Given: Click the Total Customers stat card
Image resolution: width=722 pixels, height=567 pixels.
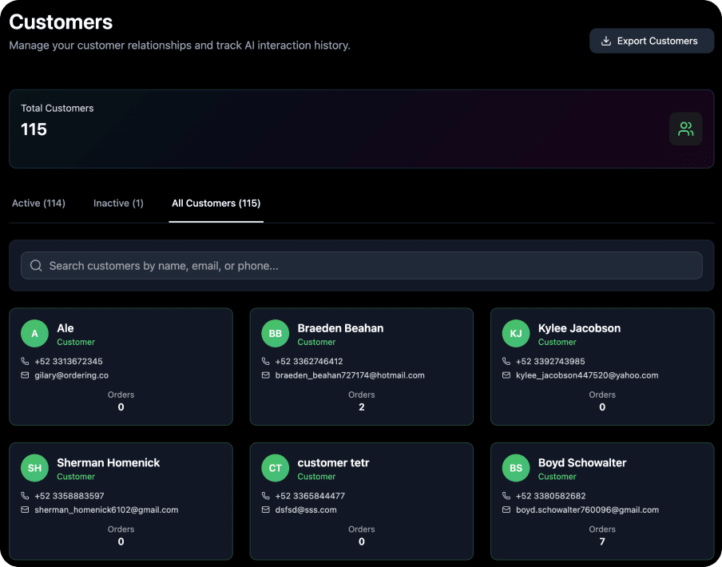Looking at the screenshot, I should 361,129.
